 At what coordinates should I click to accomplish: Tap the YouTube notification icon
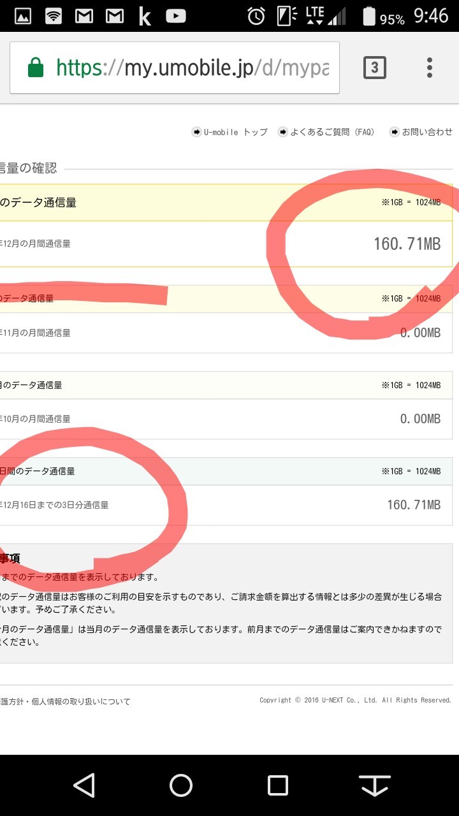pyautogui.click(x=176, y=17)
